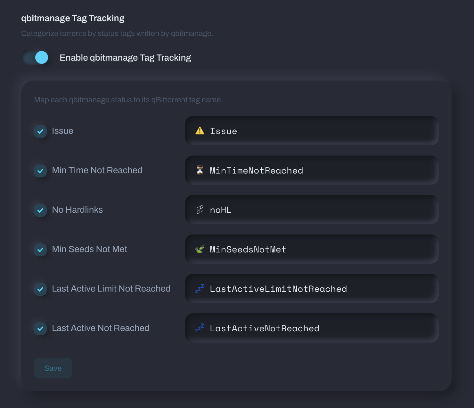The image size is (474, 408).
Task: Uncheck the Last Active Not Reached status
Action: point(40,329)
